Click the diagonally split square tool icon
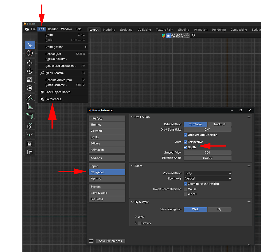261x252 pixels. pos(29,144)
